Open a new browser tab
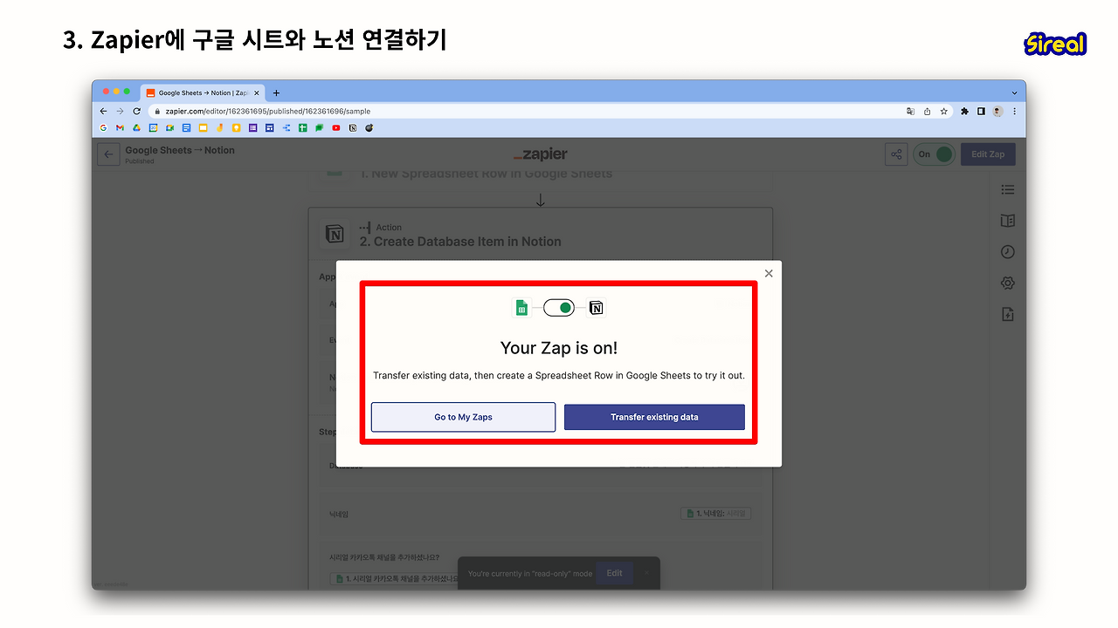 point(276,92)
